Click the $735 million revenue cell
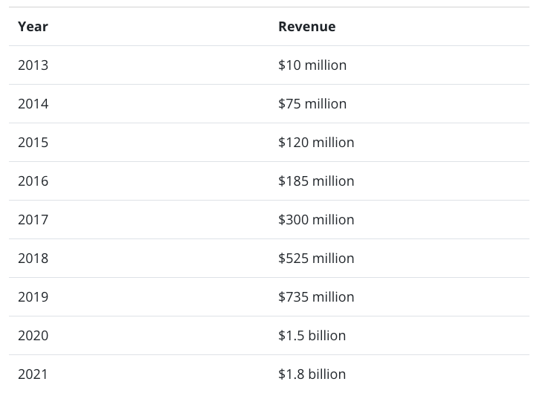The image size is (554, 393). pyautogui.click(x=316, y=297)
